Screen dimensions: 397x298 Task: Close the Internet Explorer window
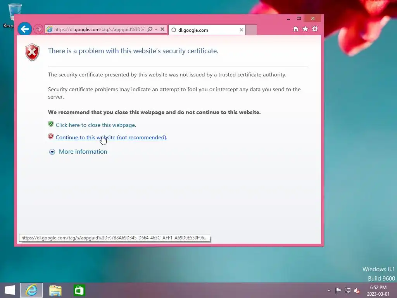[x=313, y=19]
